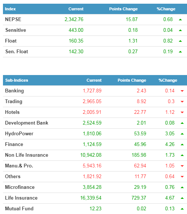
Task: Click green up arrow beside Life Insurance
Action: 182,198
